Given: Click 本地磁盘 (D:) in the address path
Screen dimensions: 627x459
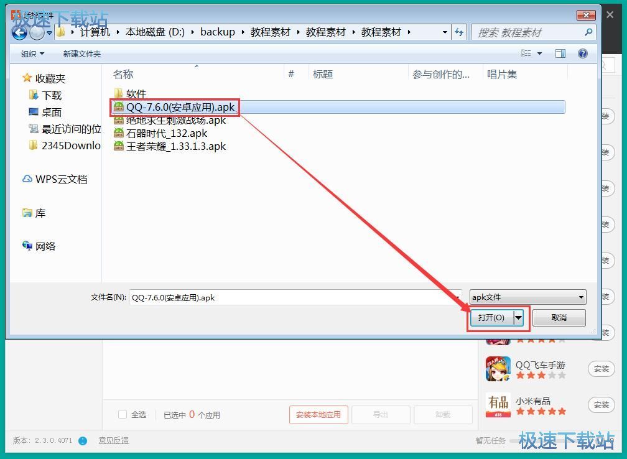Looking at the screenshot, I should [155, 32].
